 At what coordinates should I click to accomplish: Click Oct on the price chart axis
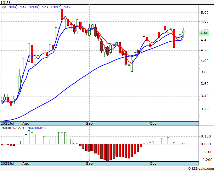click(x=153, y=123)
